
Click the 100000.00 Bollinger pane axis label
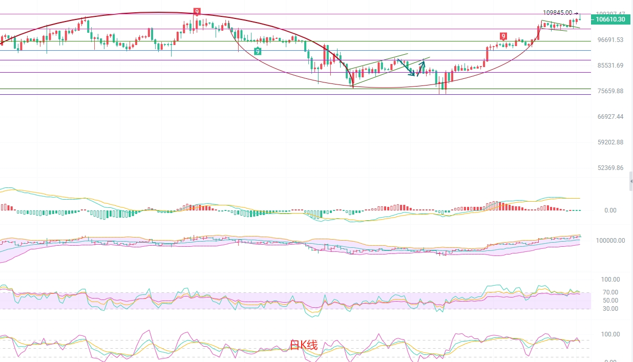pyautogui.click(x=610, y=240)
